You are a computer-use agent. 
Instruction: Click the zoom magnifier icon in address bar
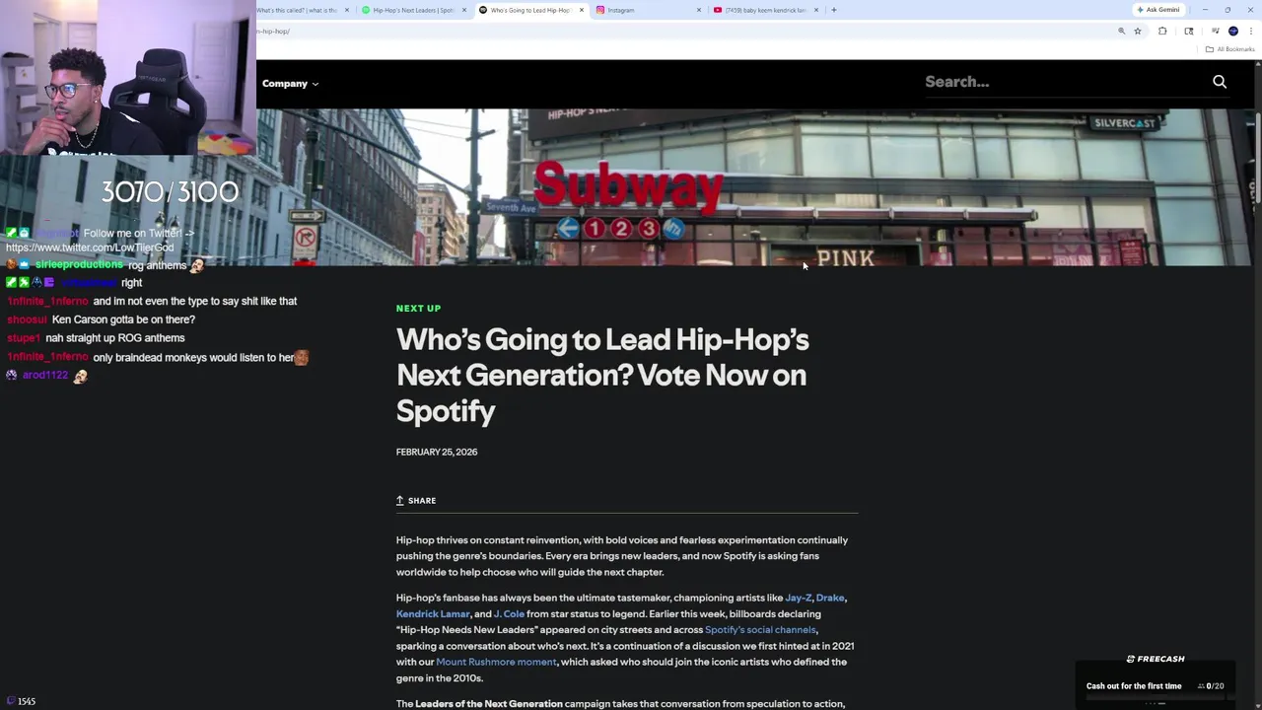click(x=1121, y=32)
